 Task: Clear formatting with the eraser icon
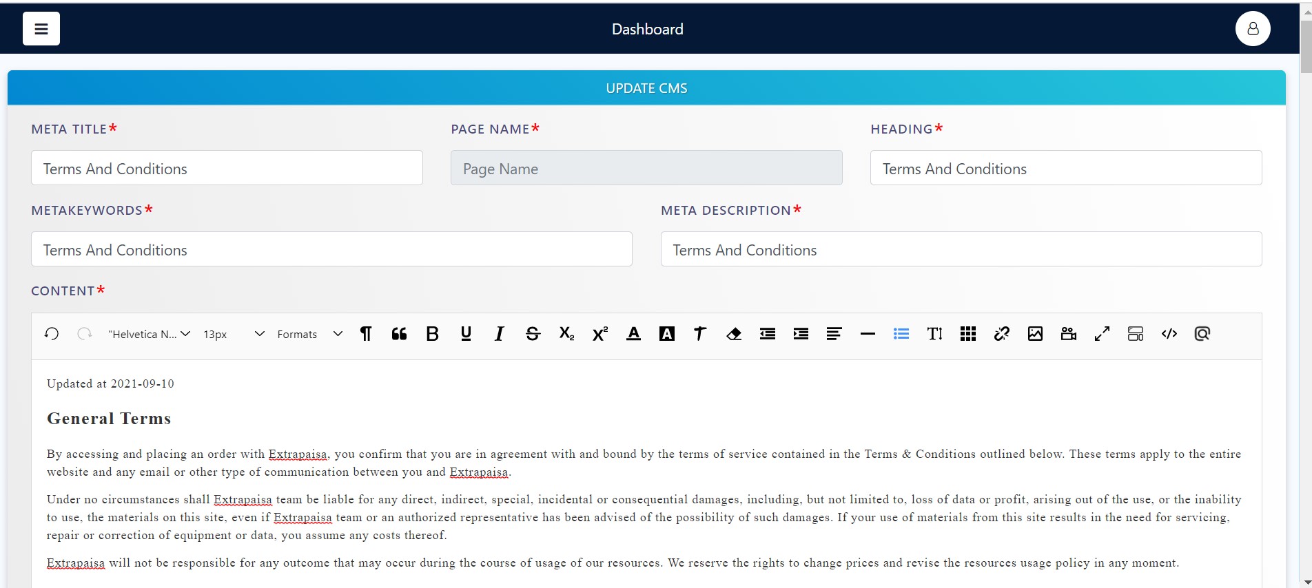734,334
